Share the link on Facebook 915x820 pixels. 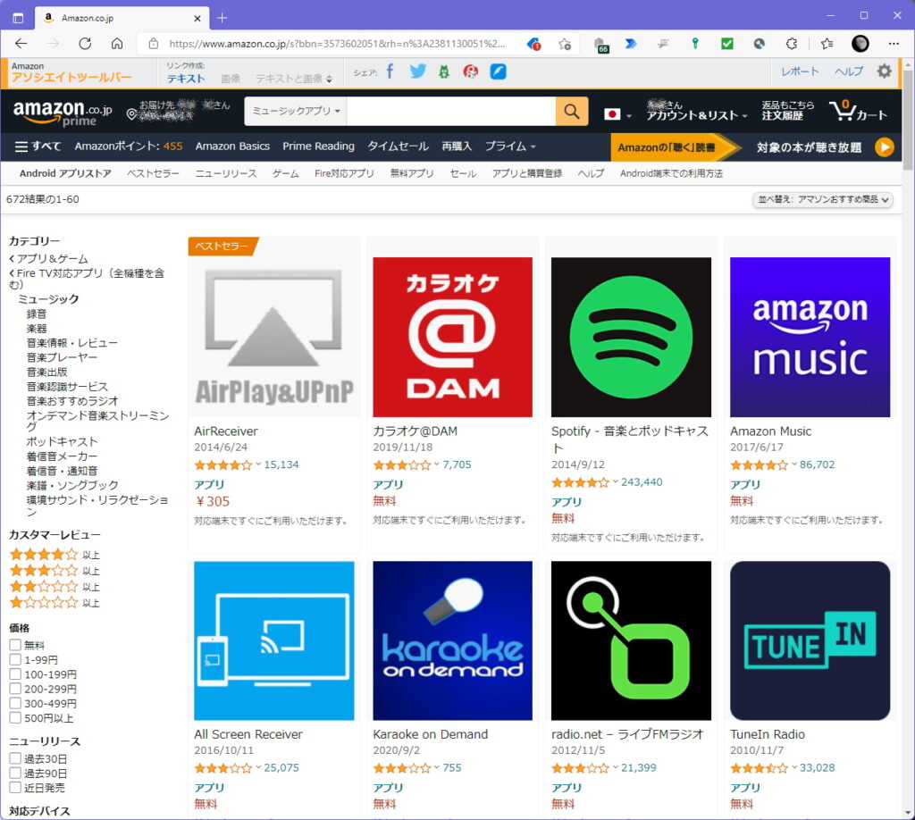(x=390, y=71)
